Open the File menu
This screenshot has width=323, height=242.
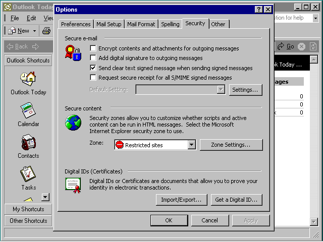pyautogui.click(x=15, y=18)
